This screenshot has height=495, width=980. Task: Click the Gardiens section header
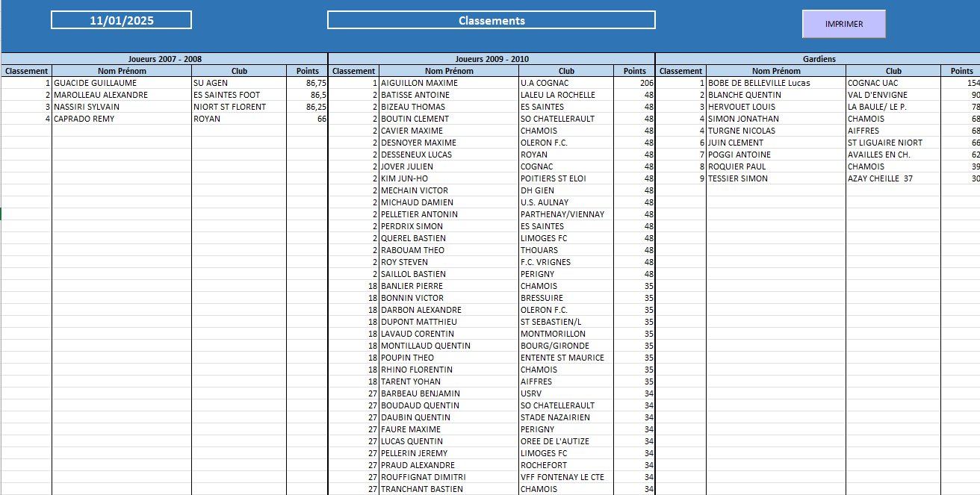(819, 59)
